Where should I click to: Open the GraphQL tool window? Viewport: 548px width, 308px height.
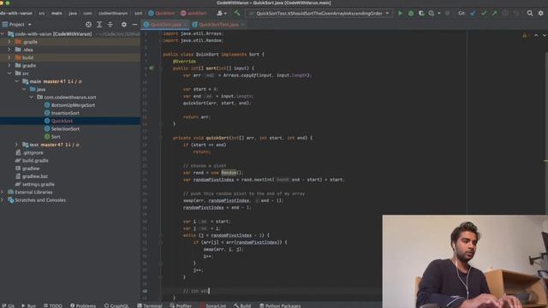116,305
